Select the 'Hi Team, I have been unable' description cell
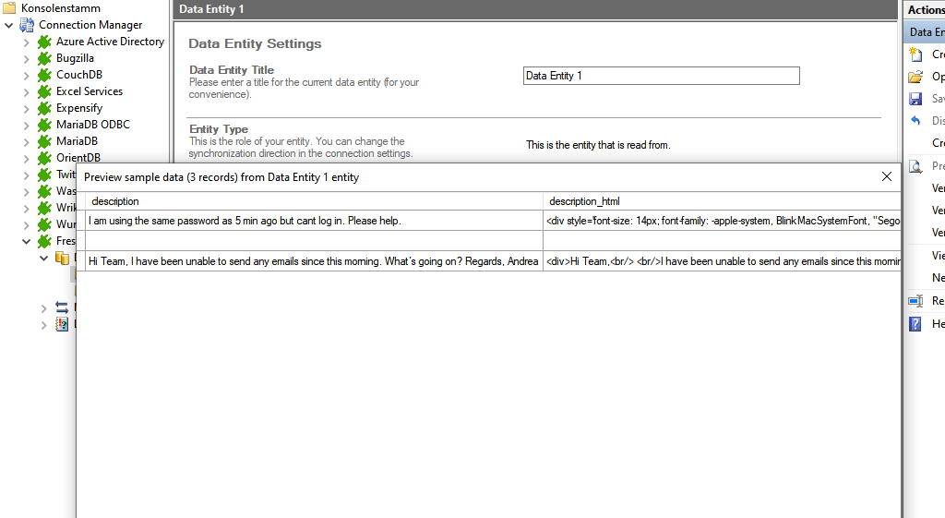945x518 pixels. tap(314, 261)
